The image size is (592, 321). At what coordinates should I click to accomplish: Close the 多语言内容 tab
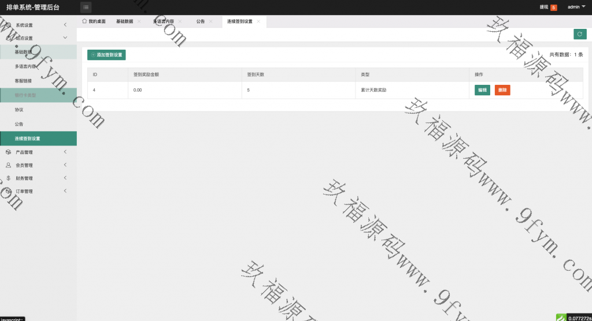point(180,21)
